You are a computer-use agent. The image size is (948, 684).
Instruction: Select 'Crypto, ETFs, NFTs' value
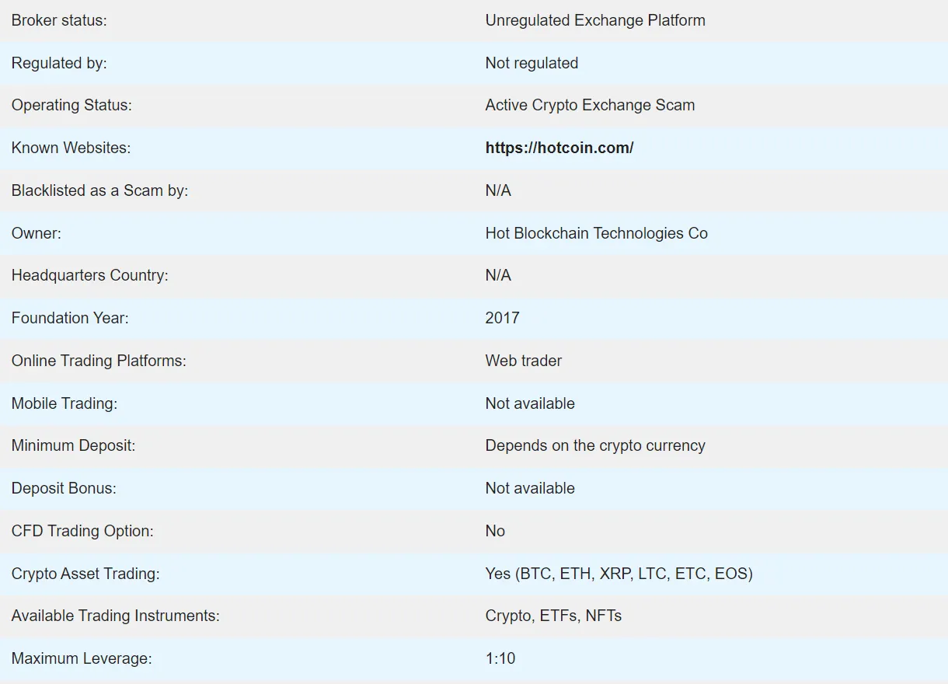[553, 616]
